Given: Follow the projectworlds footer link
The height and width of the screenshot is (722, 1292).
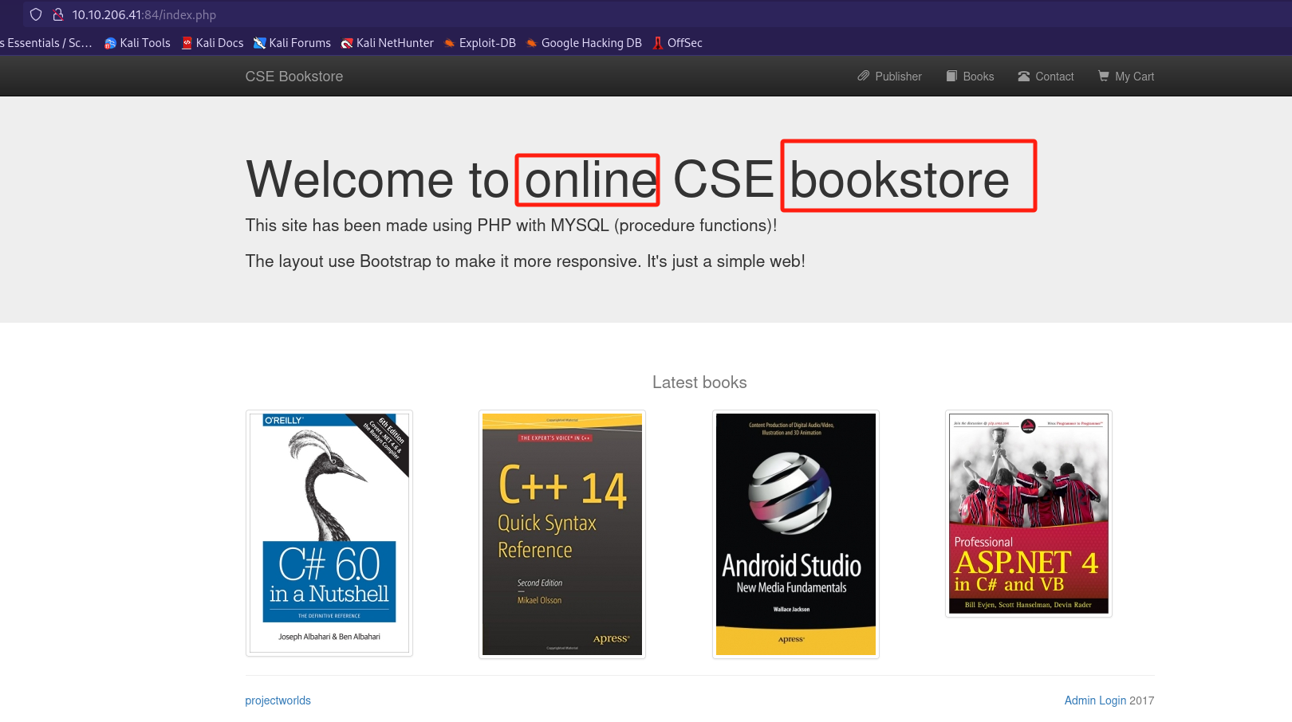Looking at the screenshot, I should pyautogui.click(x=278, y=700).
